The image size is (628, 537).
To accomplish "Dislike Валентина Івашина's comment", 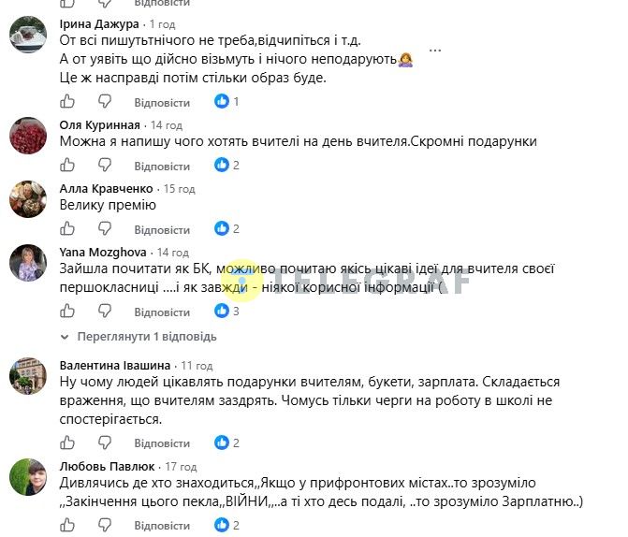I will (105, 443).
